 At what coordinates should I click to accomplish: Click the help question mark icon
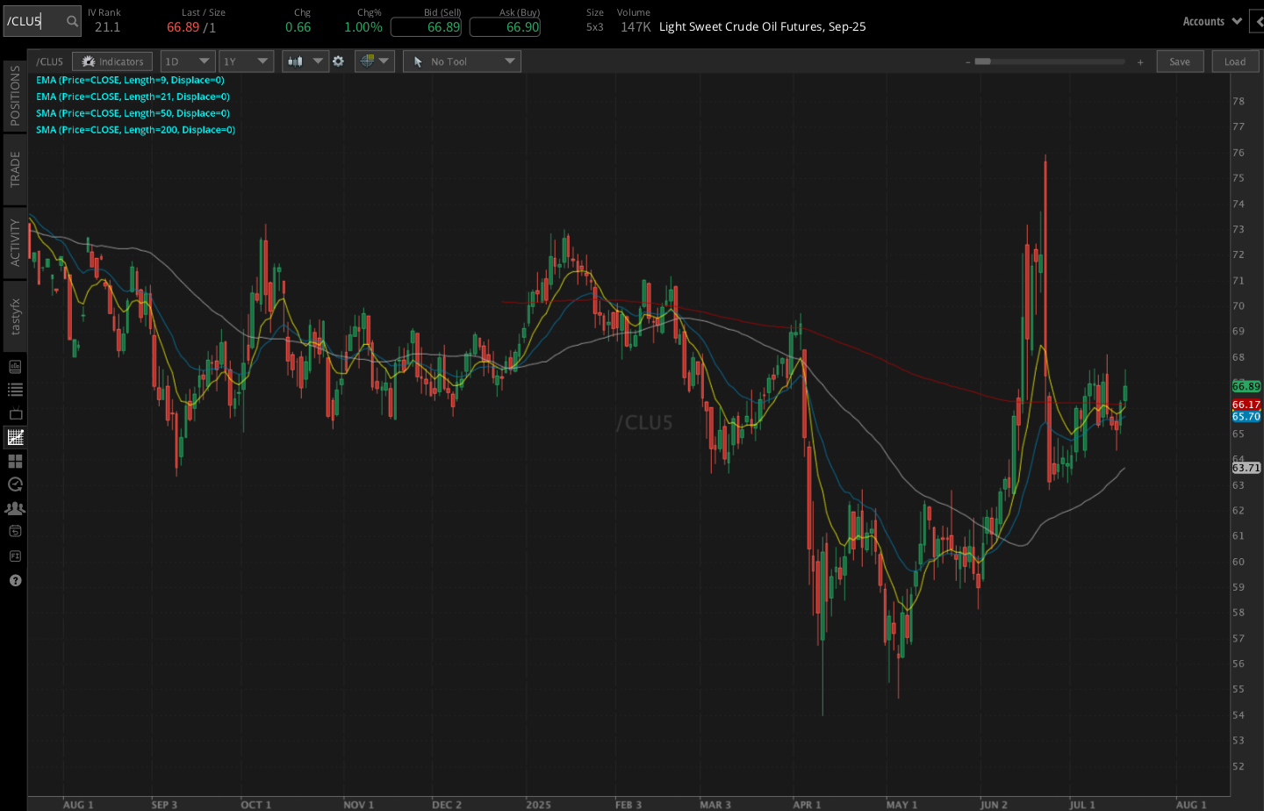point(14,580)
